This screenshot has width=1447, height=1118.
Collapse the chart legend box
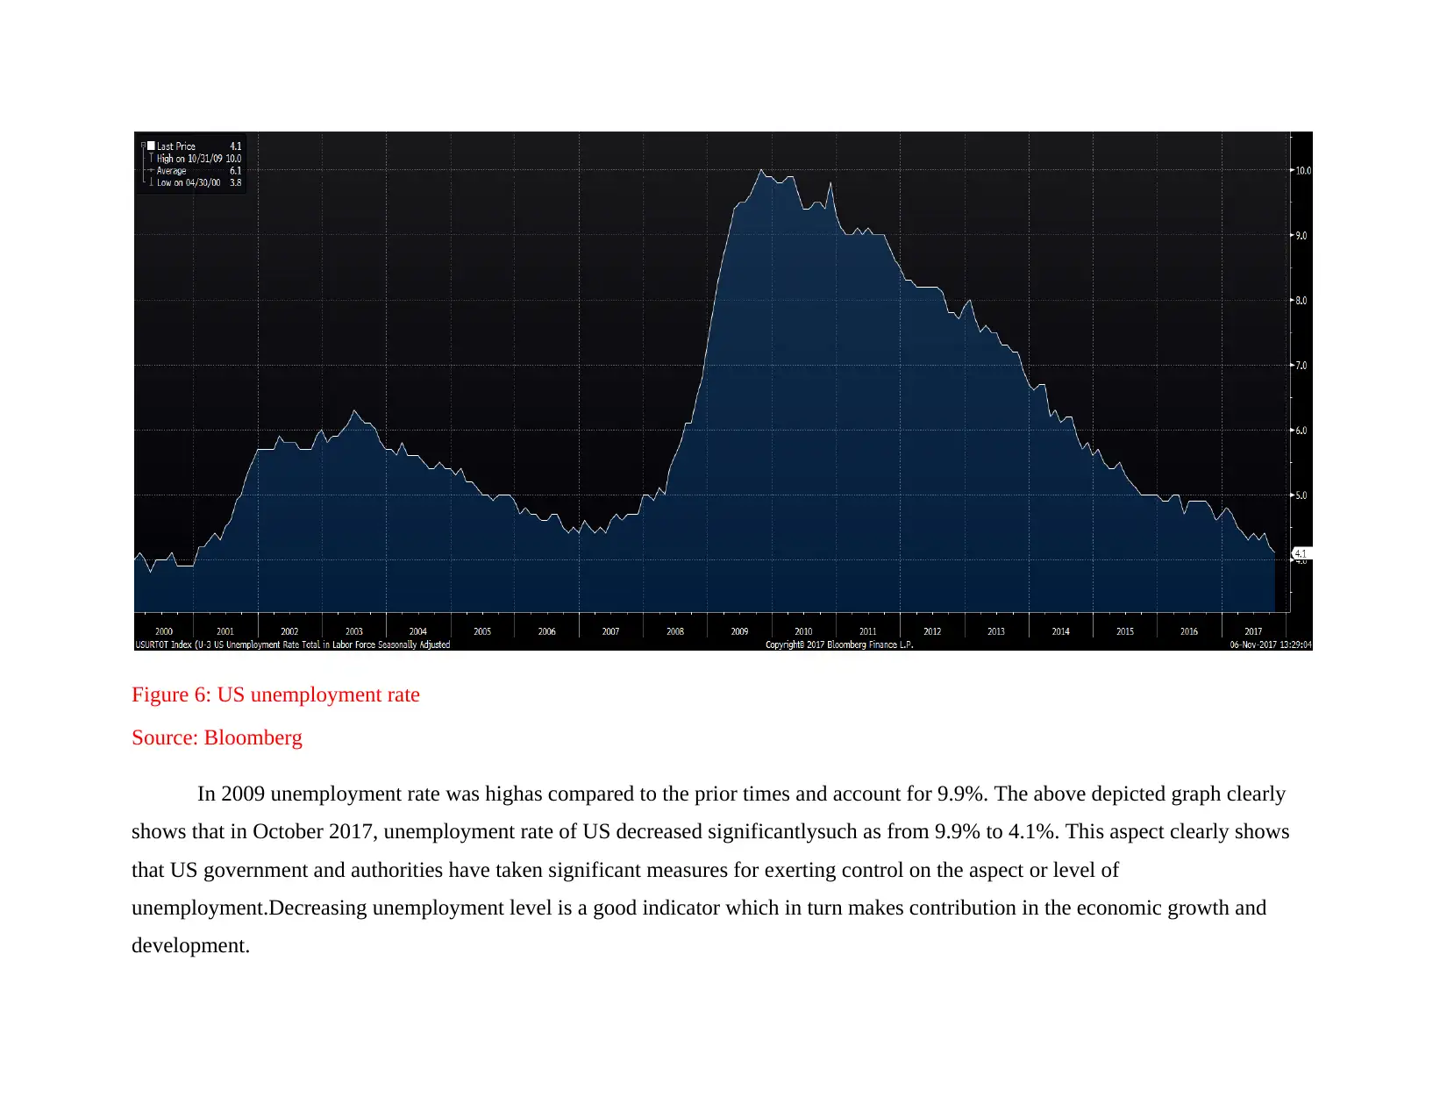coord(143,146)
